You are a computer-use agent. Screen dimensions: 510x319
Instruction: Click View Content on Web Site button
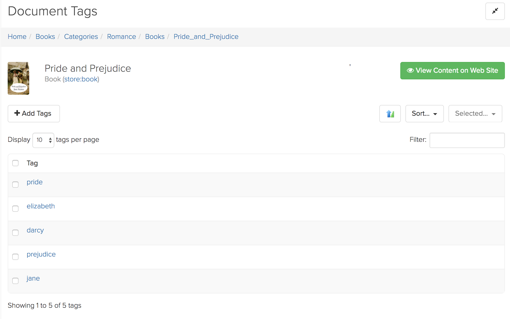[x=452, y=71]
